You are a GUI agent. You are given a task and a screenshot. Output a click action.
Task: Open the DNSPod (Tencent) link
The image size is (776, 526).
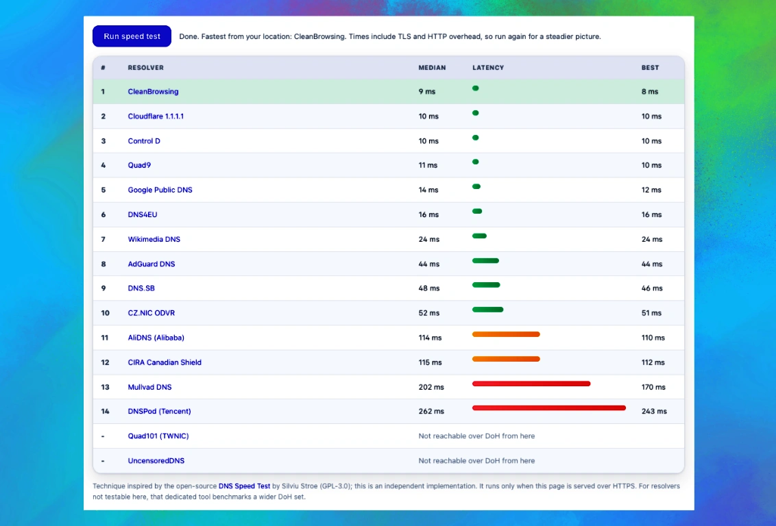point(159,412)
